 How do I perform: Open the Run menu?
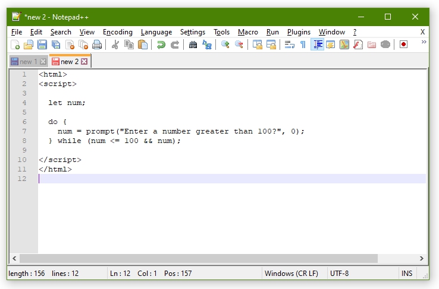[272, 32]
